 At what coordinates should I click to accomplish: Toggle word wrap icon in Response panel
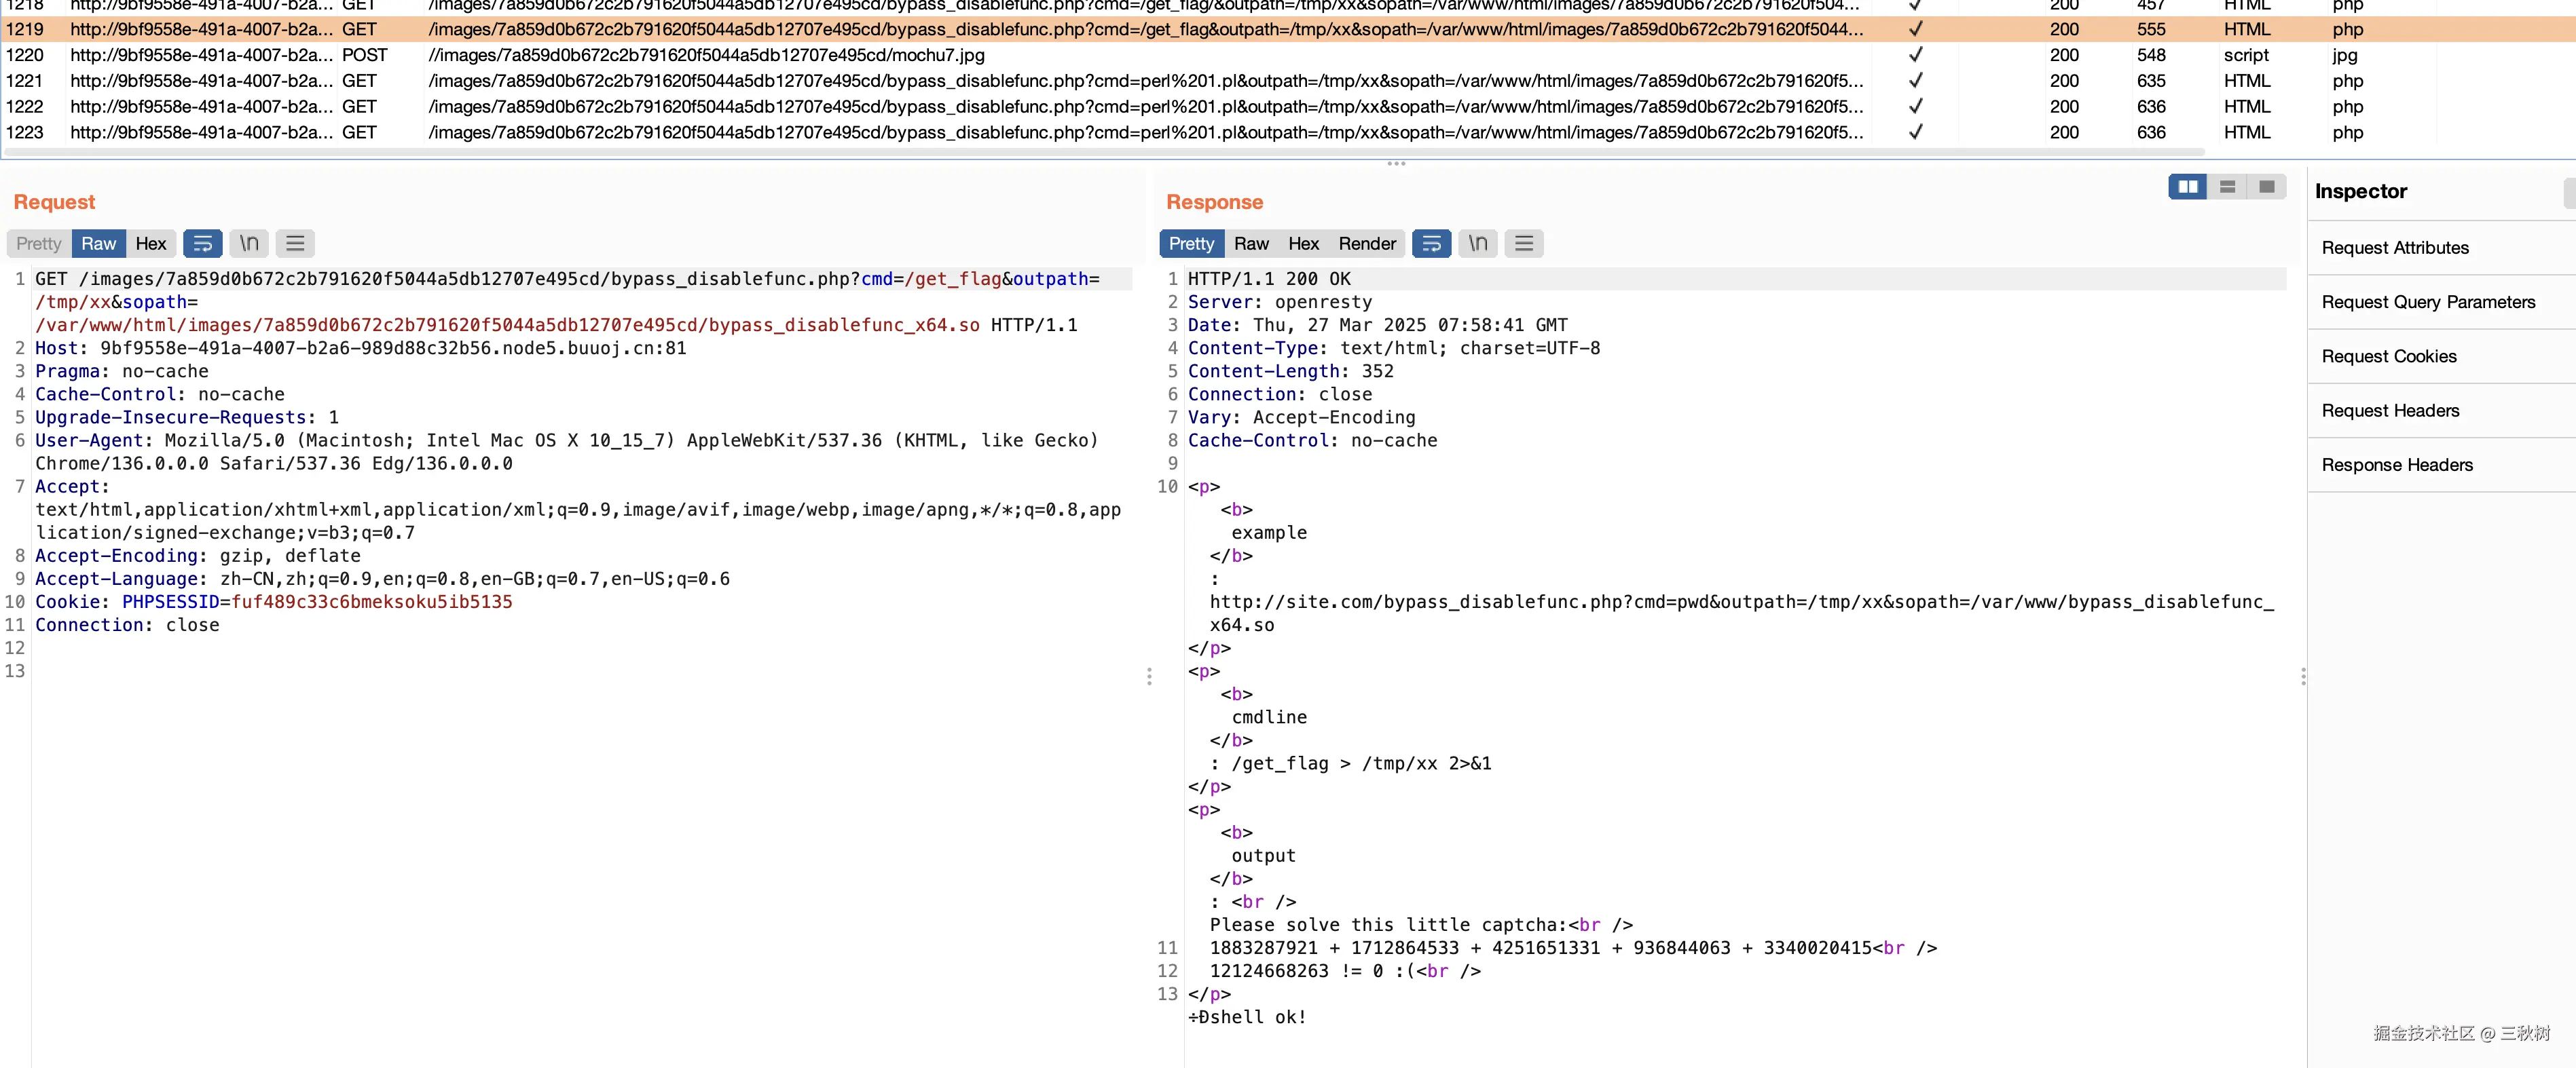point(1431,244)
